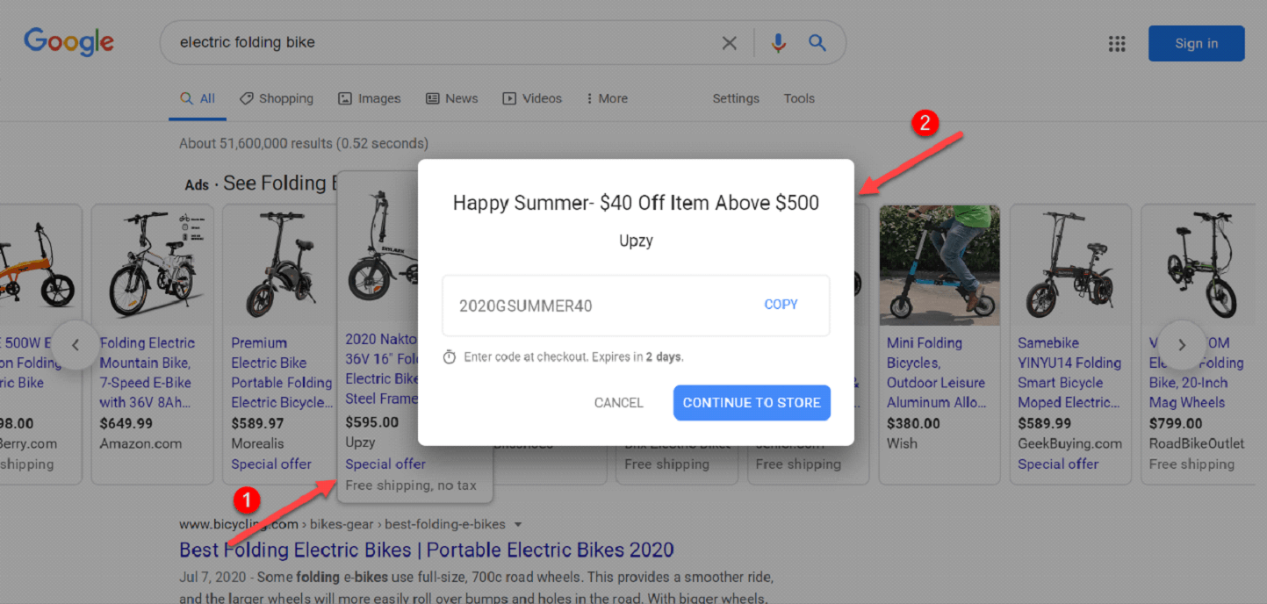
Task: Switch to the Images tab
Action: click(370, 98)
